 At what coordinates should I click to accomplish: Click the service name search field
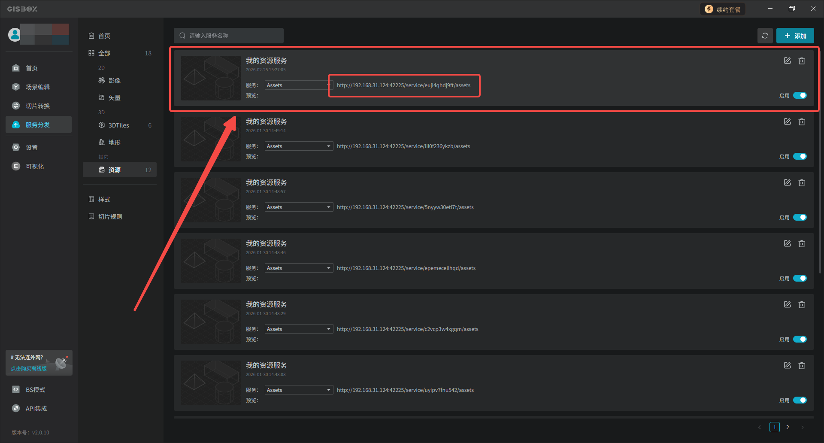click(x=232, y=36)
